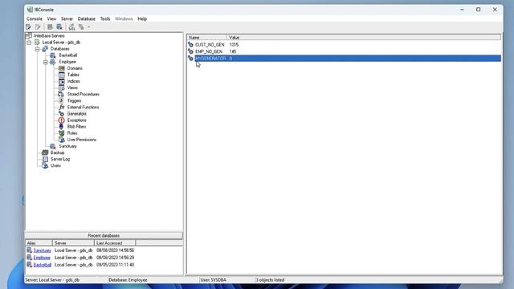
Task: Click the timestamp 08/08/2023 14:56:56
Action: coord(115,250)
